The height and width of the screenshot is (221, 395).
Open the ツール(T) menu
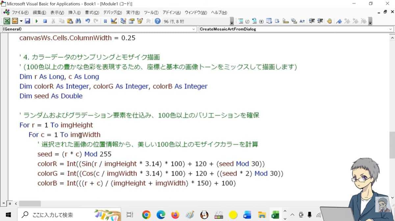[x=151, y=12]
